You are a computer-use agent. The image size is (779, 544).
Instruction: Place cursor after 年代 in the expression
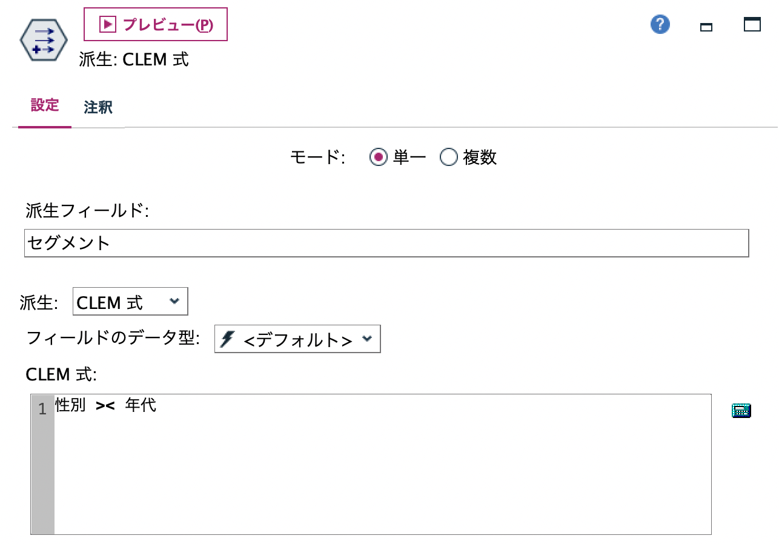[x=159, y=405]
